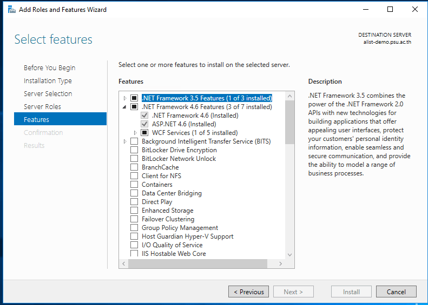Tick Group Policy Management checkbox
This screenshot has width=428, height=305.
coord(134,228)
